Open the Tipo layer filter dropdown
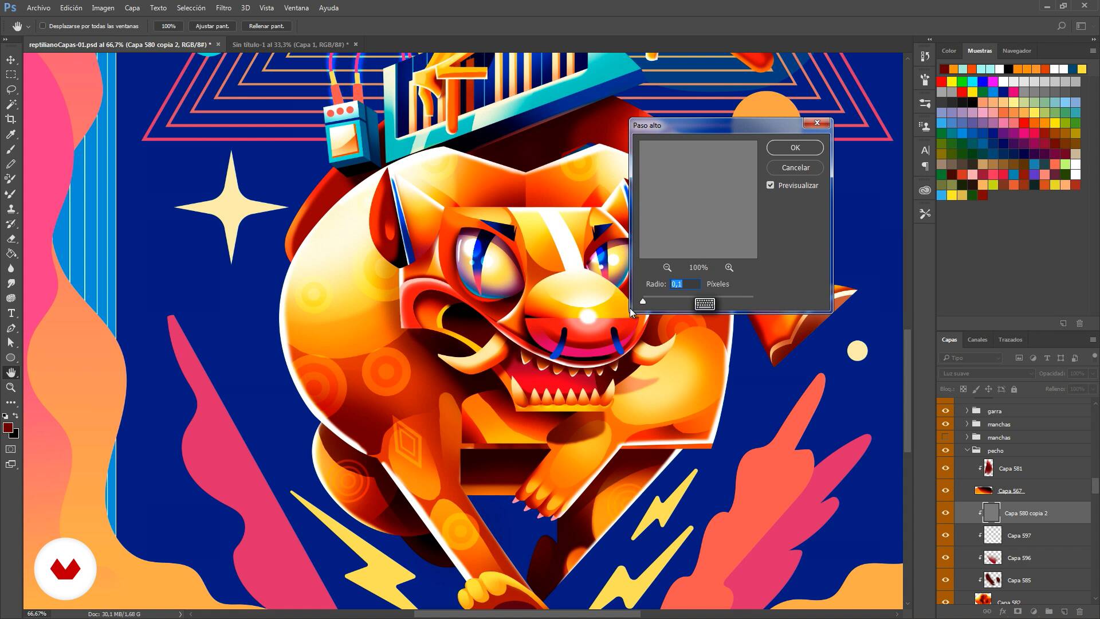 (971, 358)
